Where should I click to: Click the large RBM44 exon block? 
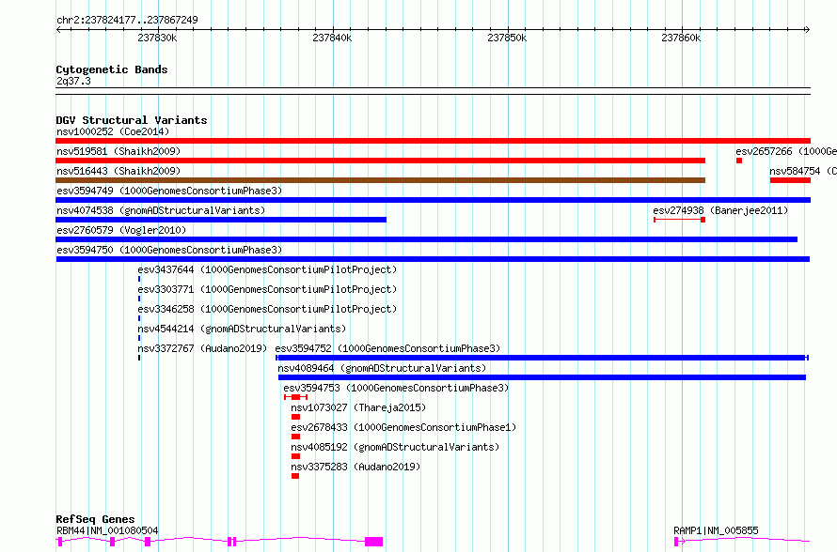373,542
